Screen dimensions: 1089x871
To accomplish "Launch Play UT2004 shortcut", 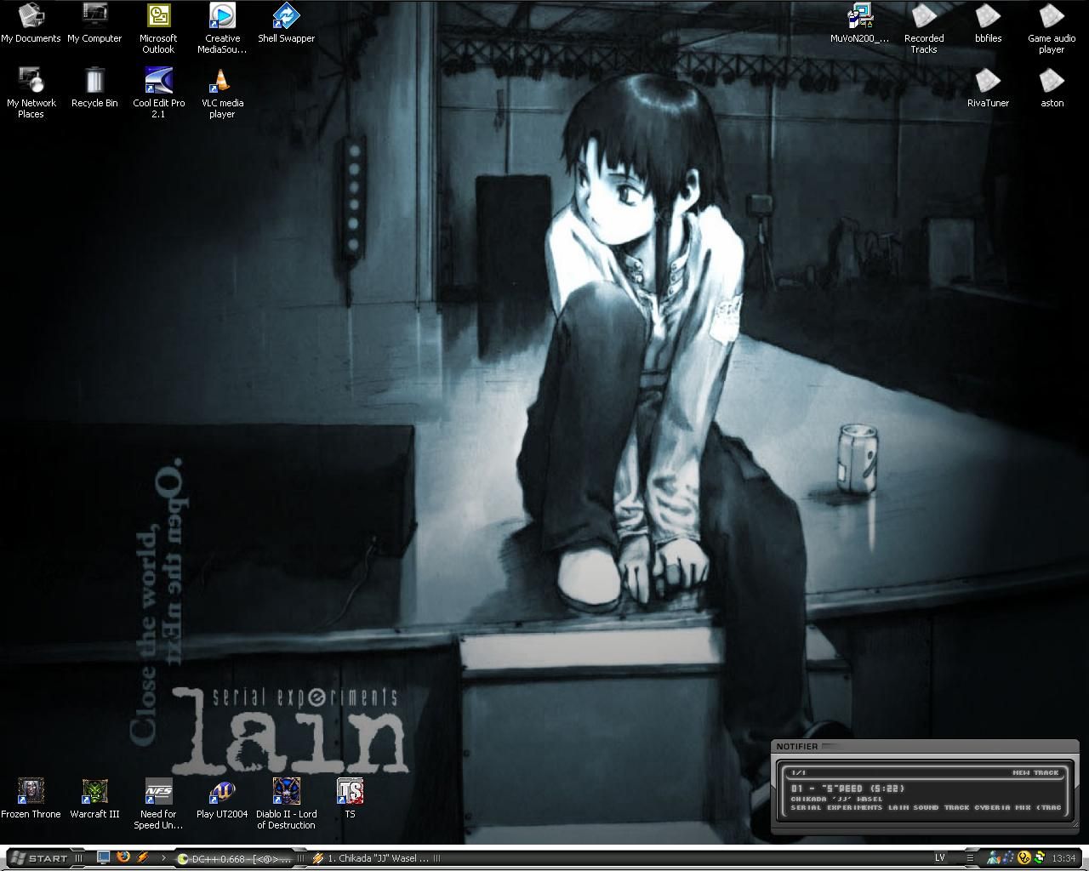I will coord(222,799).
